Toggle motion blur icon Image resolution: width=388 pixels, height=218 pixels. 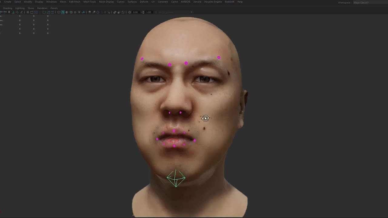pyautogui.click(x=94, y=12)
